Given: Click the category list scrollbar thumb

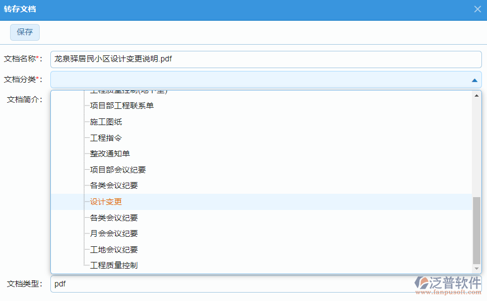Looking at the screenshot, I should pyautogui.click(x=476, y=230).
